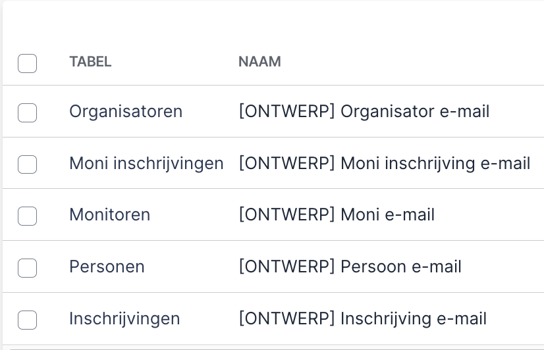The width and height of the screenshot is (544, 350).
Task: Select the Monitoren table cell
Action: pyautogui.click(x=110, y=214)
